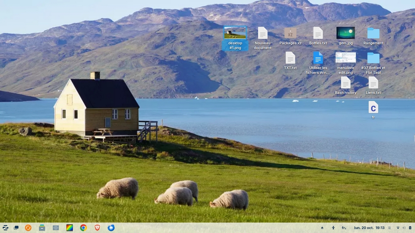Viewport: 415px width, 233px height.
Task: Show the workspaces activities overview
Action: tap(16, 228)
